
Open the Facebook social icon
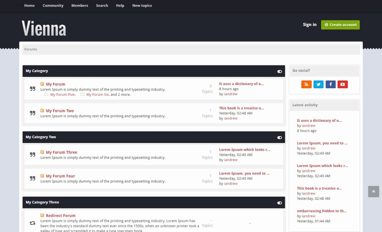click(330, 84)
